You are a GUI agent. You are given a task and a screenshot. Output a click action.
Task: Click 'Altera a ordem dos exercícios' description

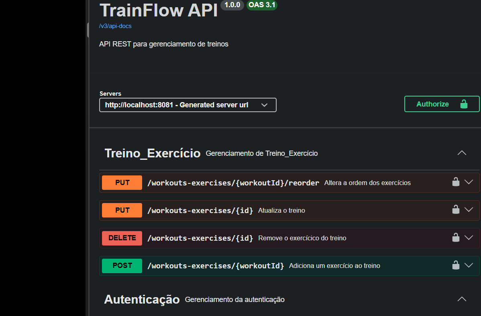pos(367,183)
